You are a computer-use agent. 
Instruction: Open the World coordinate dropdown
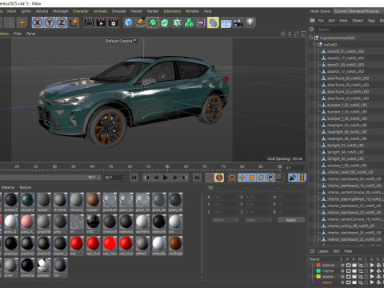(x=225, y=220)
